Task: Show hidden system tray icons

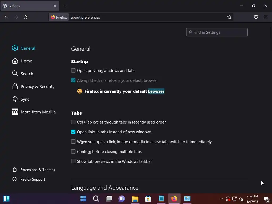Action: [x=222, y=199]
